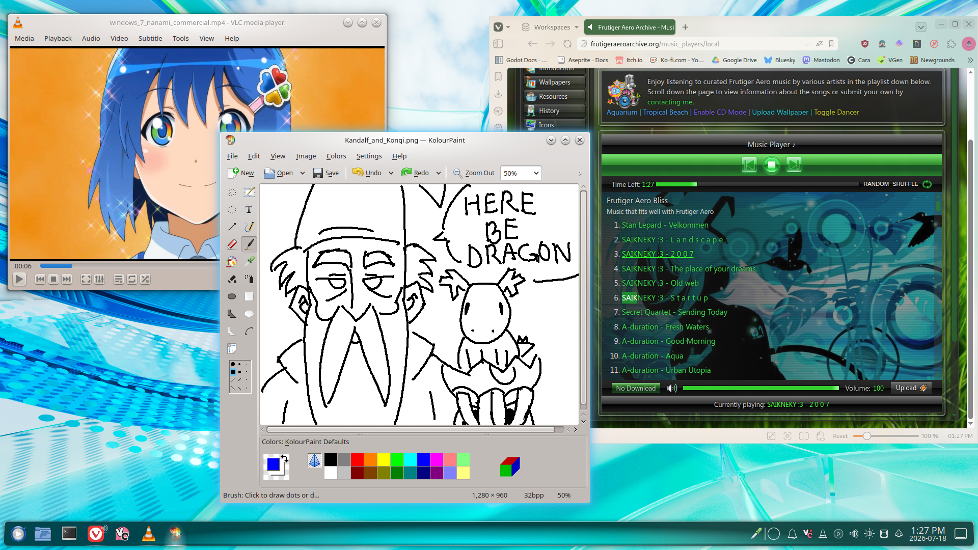Select the Brush tool in KolourPaint
Viewport: 978px width, 550px height.
tap(249, 244)
